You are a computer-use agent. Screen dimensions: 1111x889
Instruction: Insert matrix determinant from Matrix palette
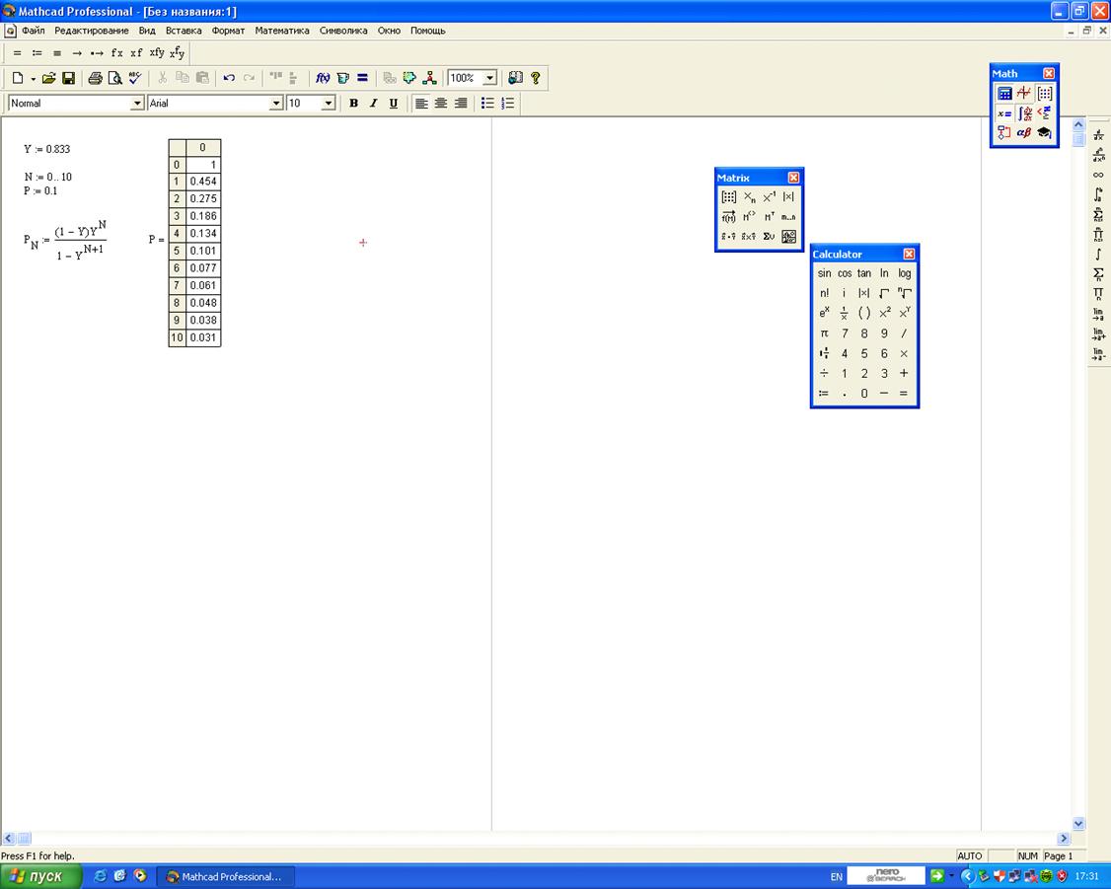[788, 197]
